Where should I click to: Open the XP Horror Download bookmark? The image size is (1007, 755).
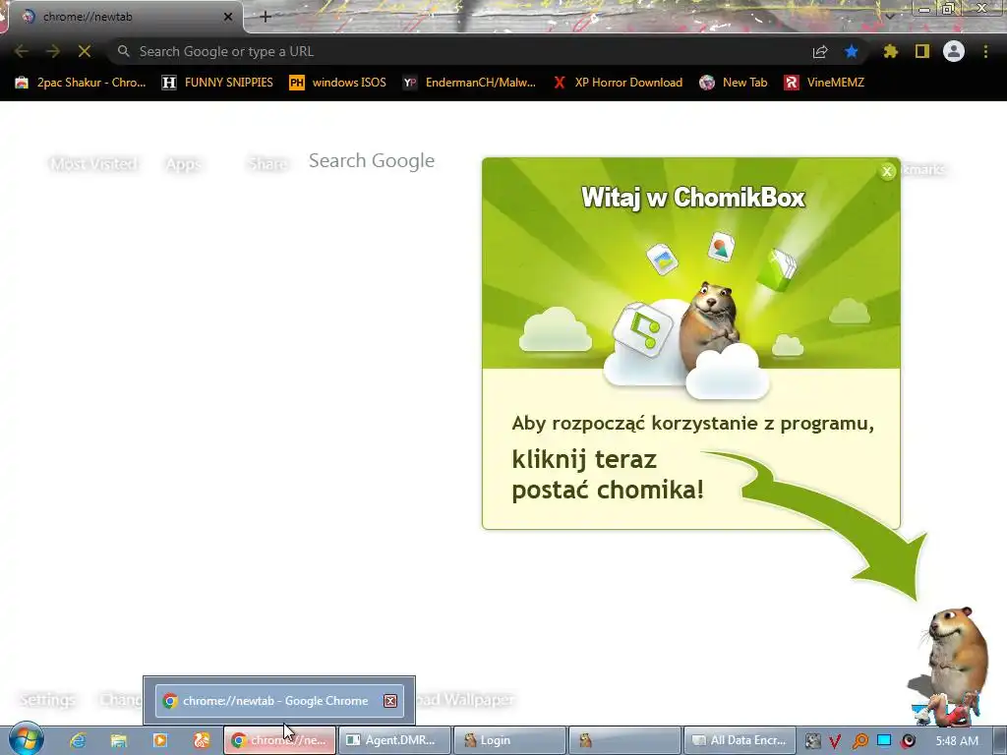click(x=618, y=83)
